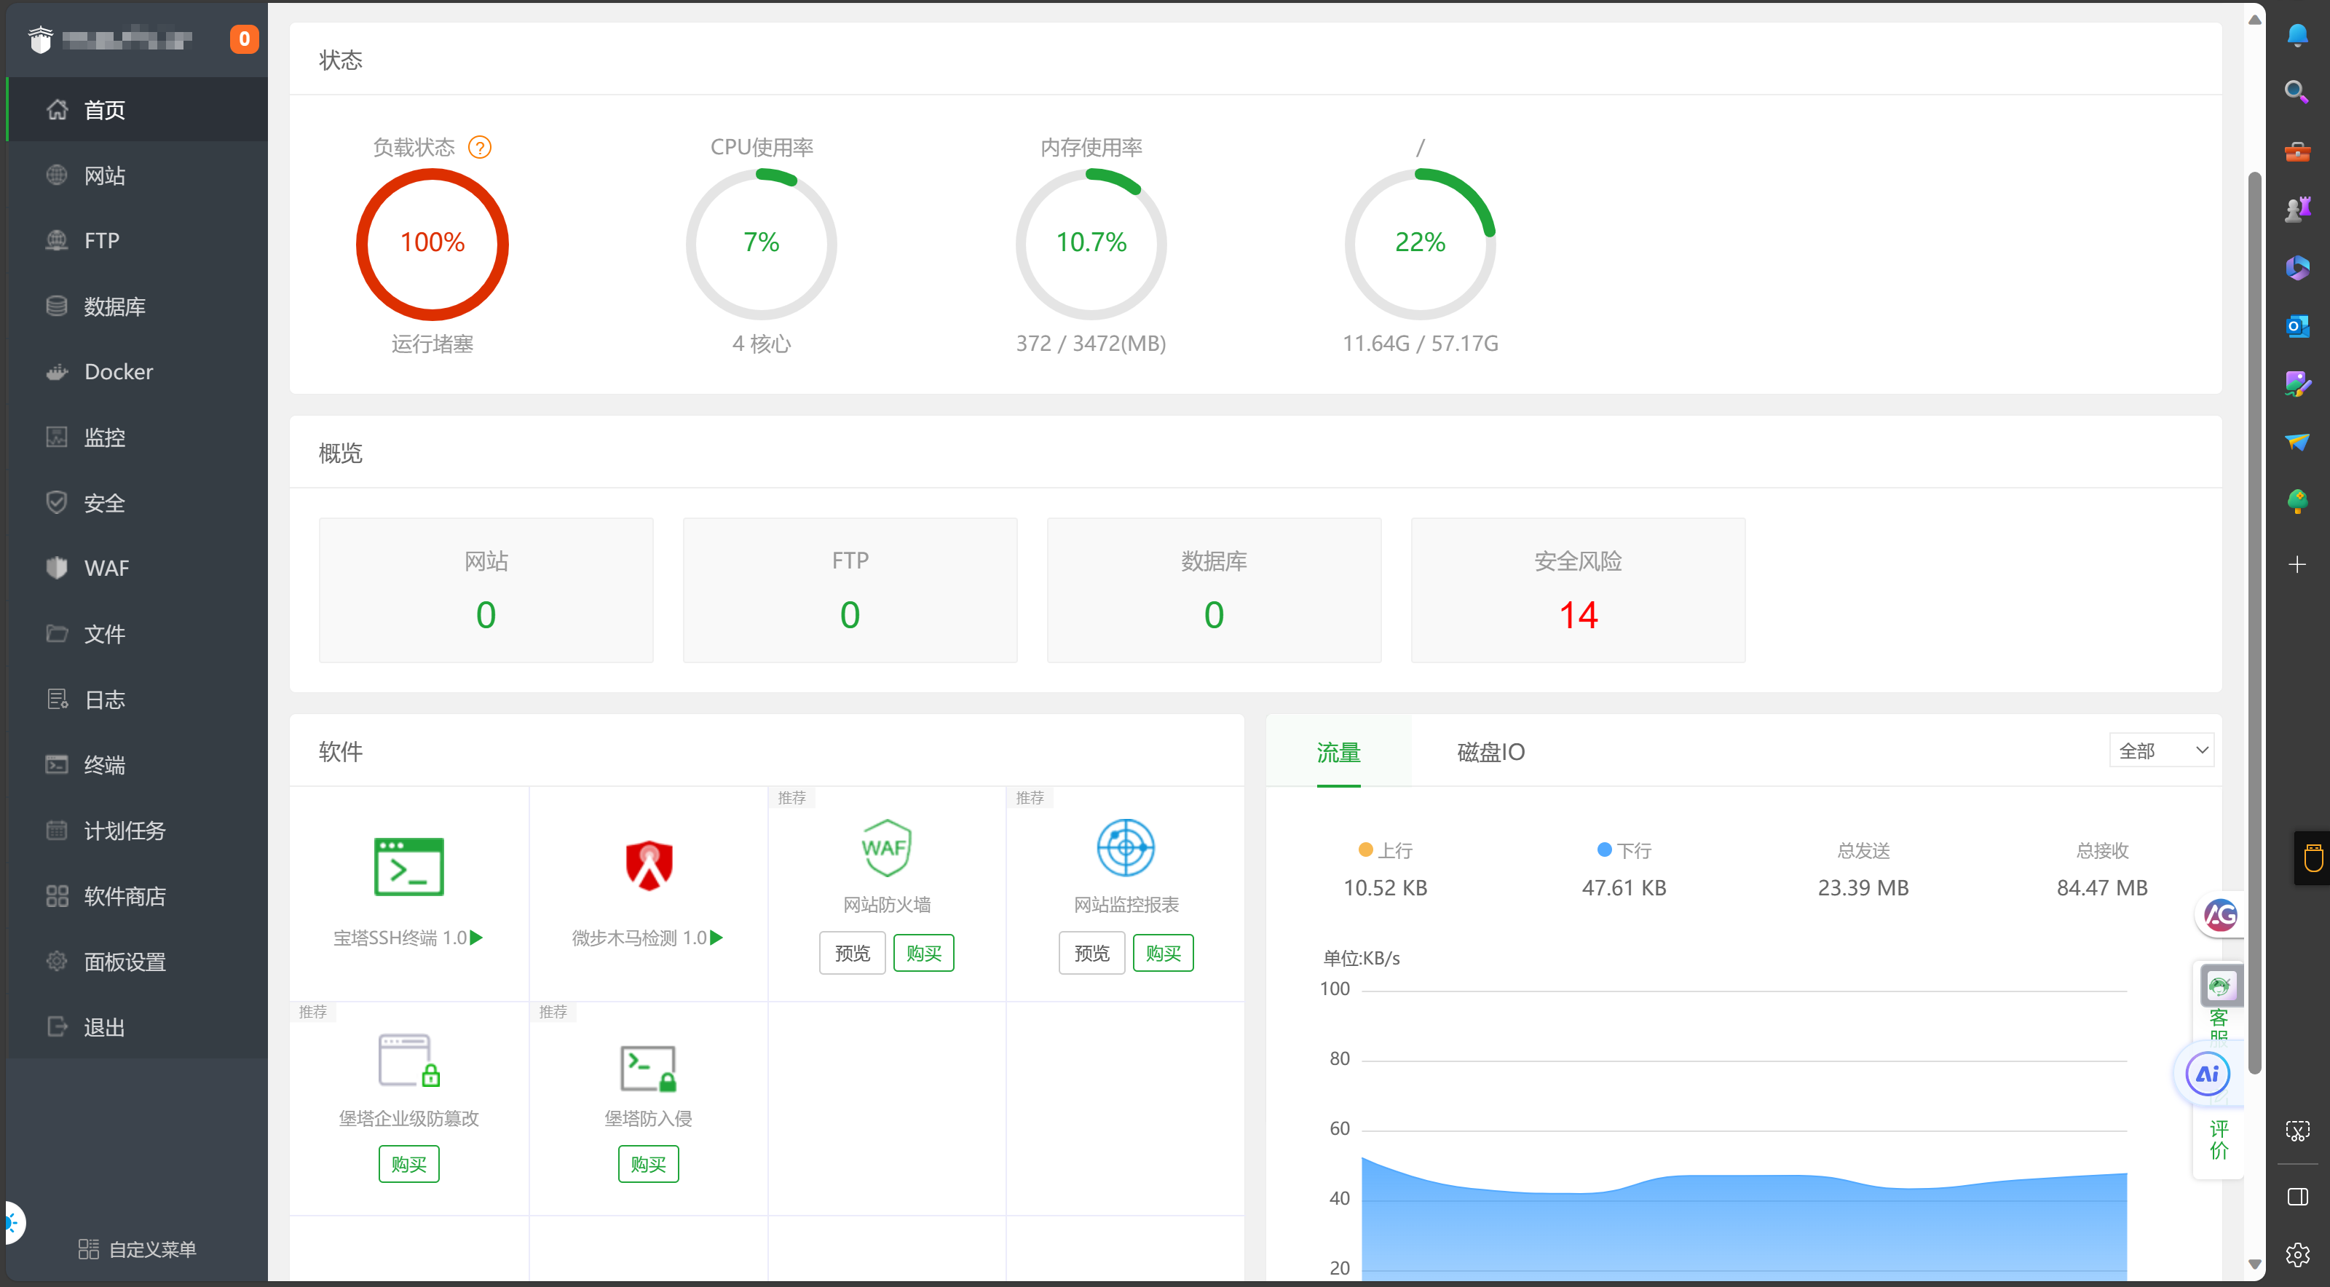
Task: Expand the 全部 network dropdown
Action: click(2162, 751)
